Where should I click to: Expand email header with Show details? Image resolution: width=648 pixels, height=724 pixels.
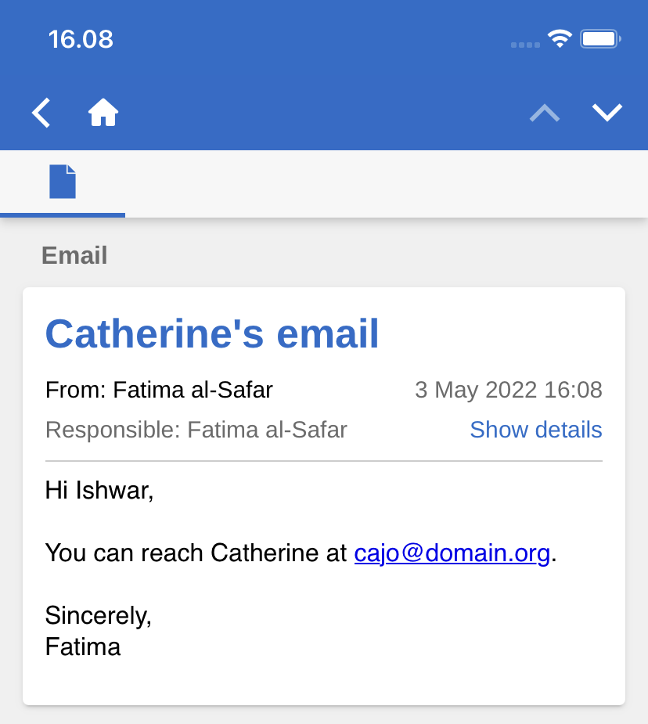(536, 430)
